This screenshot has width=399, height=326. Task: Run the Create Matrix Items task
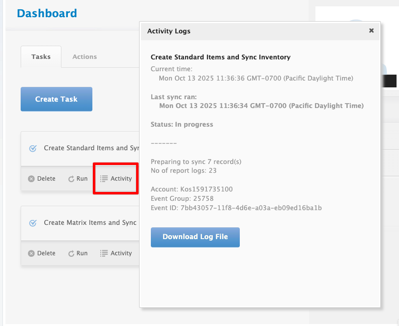pos(78,253)
